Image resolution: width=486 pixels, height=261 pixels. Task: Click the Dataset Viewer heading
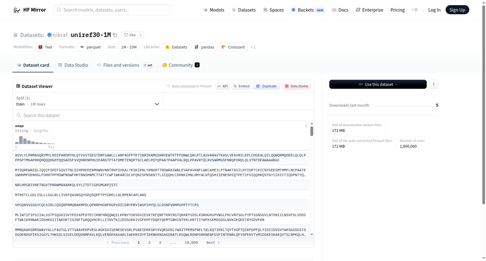[x=35, y=86]
